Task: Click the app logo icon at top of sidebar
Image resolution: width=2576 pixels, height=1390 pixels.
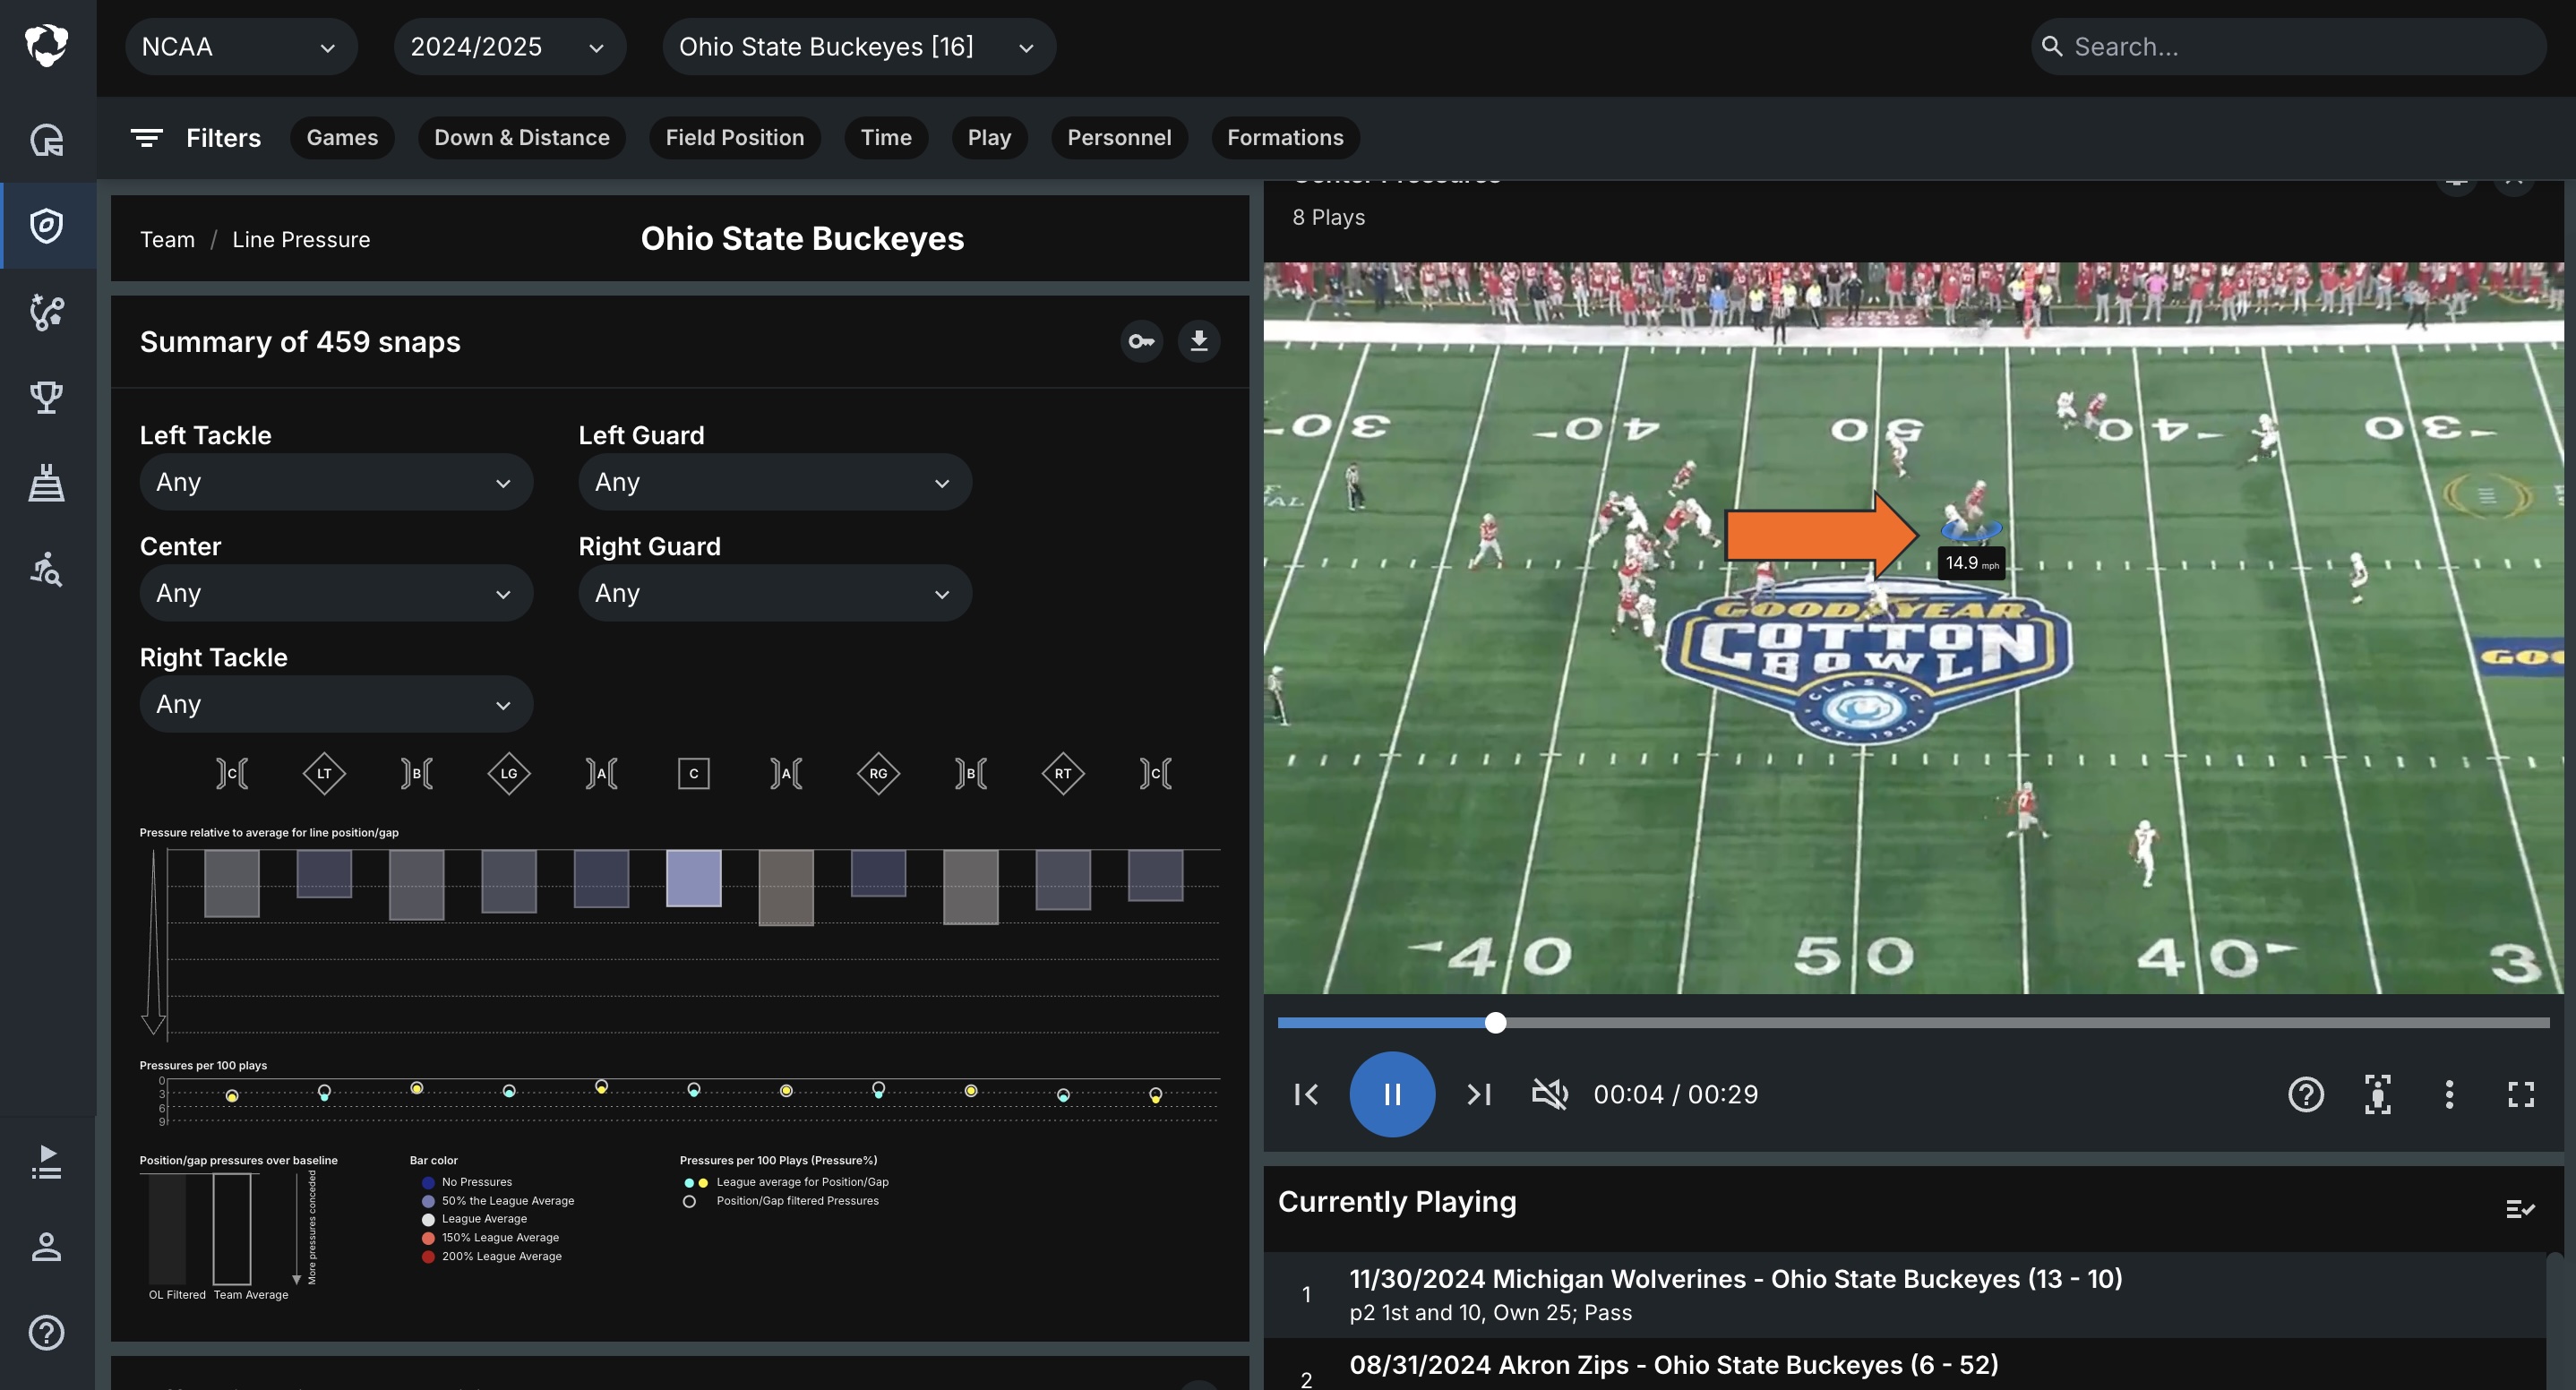Action: click(x=46, y=46)
